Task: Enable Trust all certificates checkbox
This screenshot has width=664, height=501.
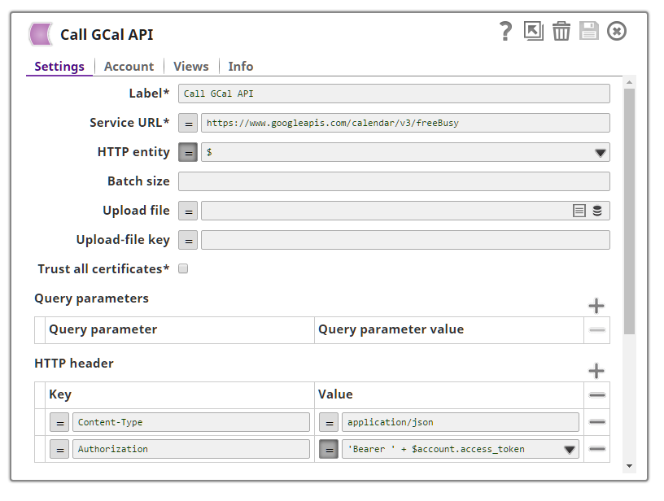Action: (x=183, y=268)
